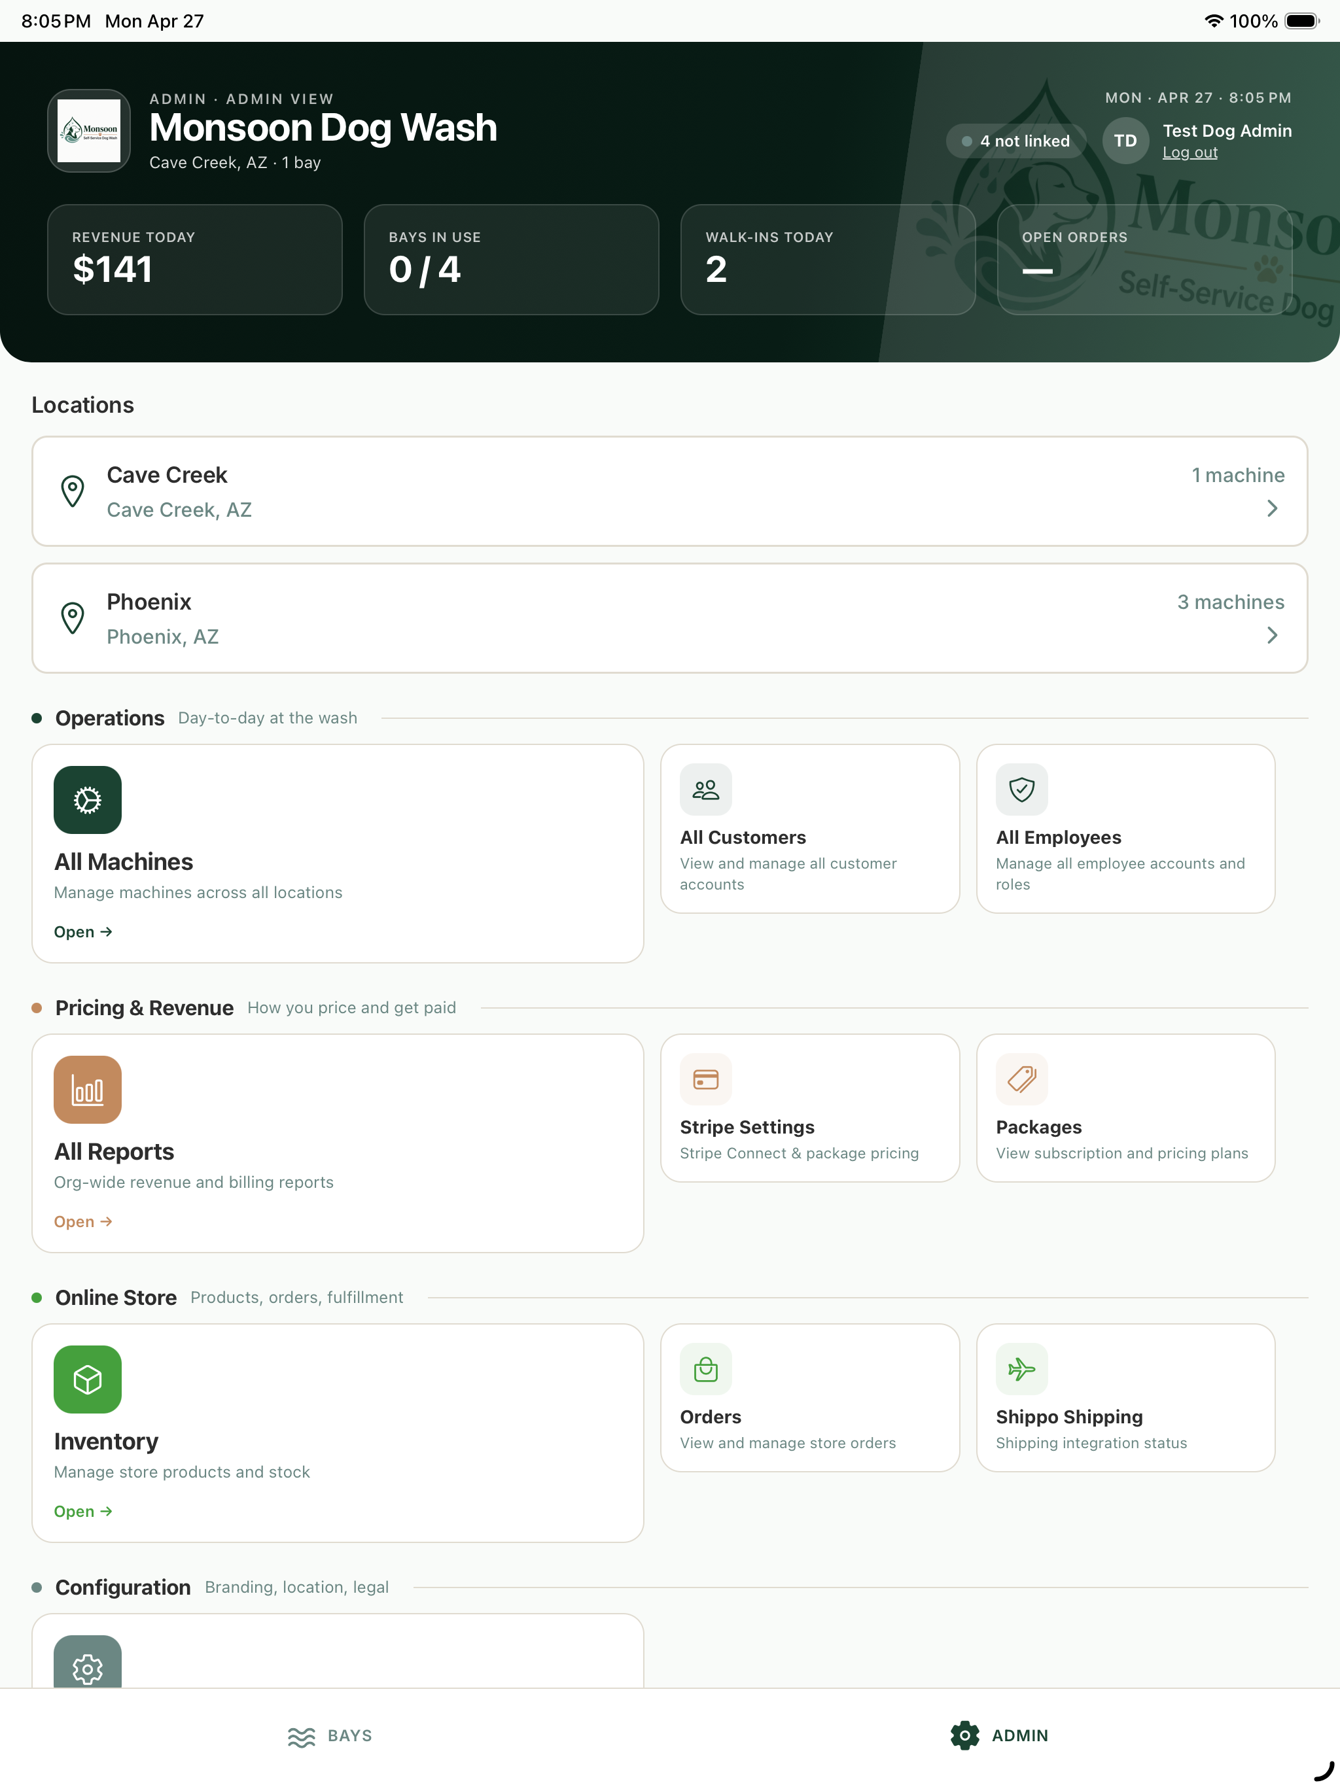Click the 'Monsoon Dog Wash' heading

point(323,128)
